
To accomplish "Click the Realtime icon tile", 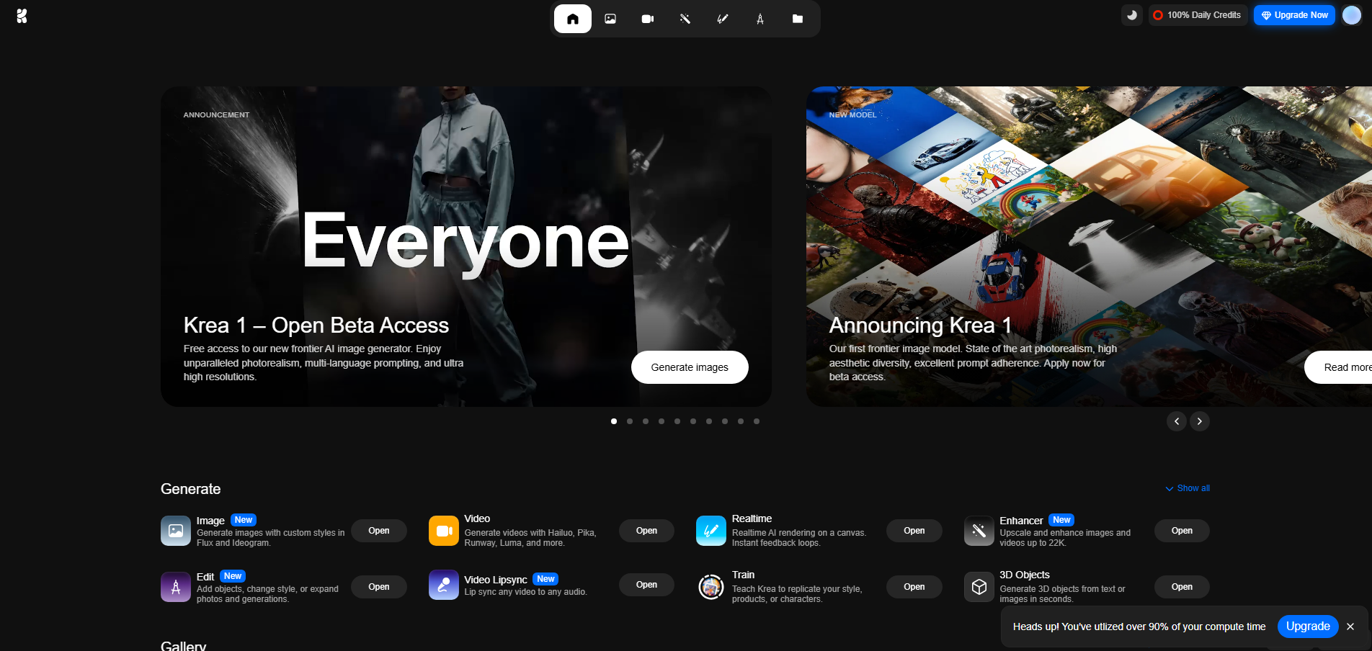I will [x=711, y=531].
